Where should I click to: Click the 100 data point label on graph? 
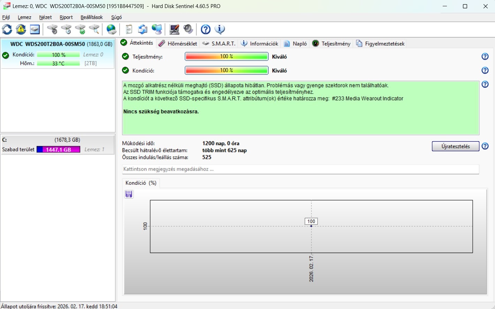[x=311, y=221]
